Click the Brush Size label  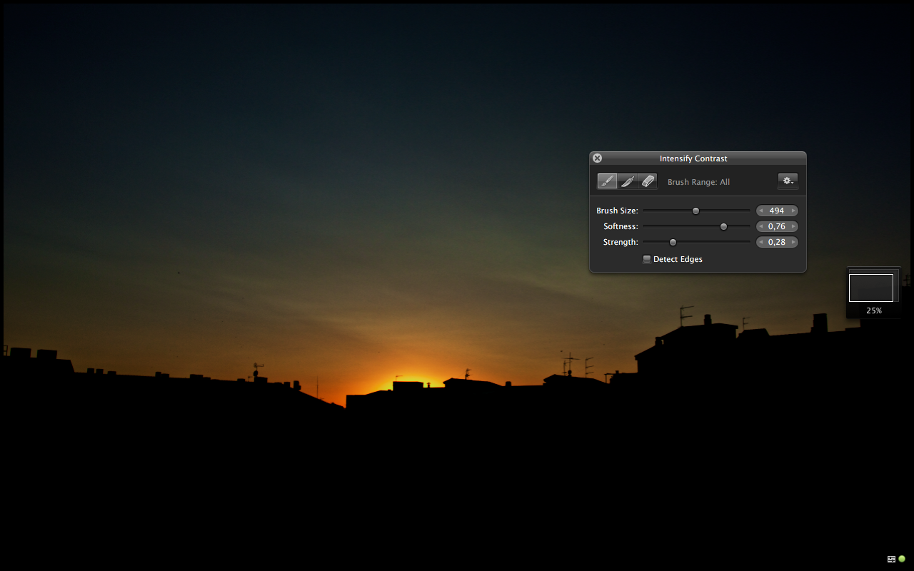coord(617,211)
